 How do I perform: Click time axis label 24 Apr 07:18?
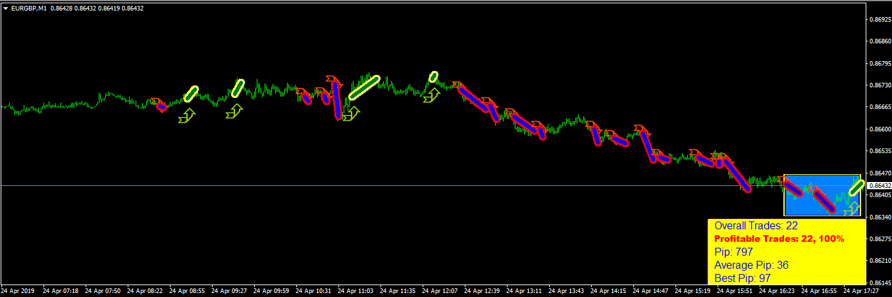(61, 290)
